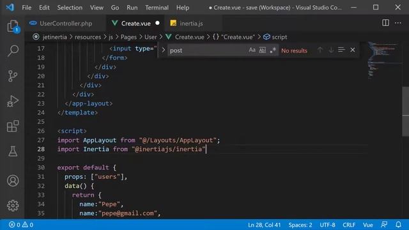This screenshot has width=409, height=230.
Task: Click the Pages breadcrumb
Action: 128,37
